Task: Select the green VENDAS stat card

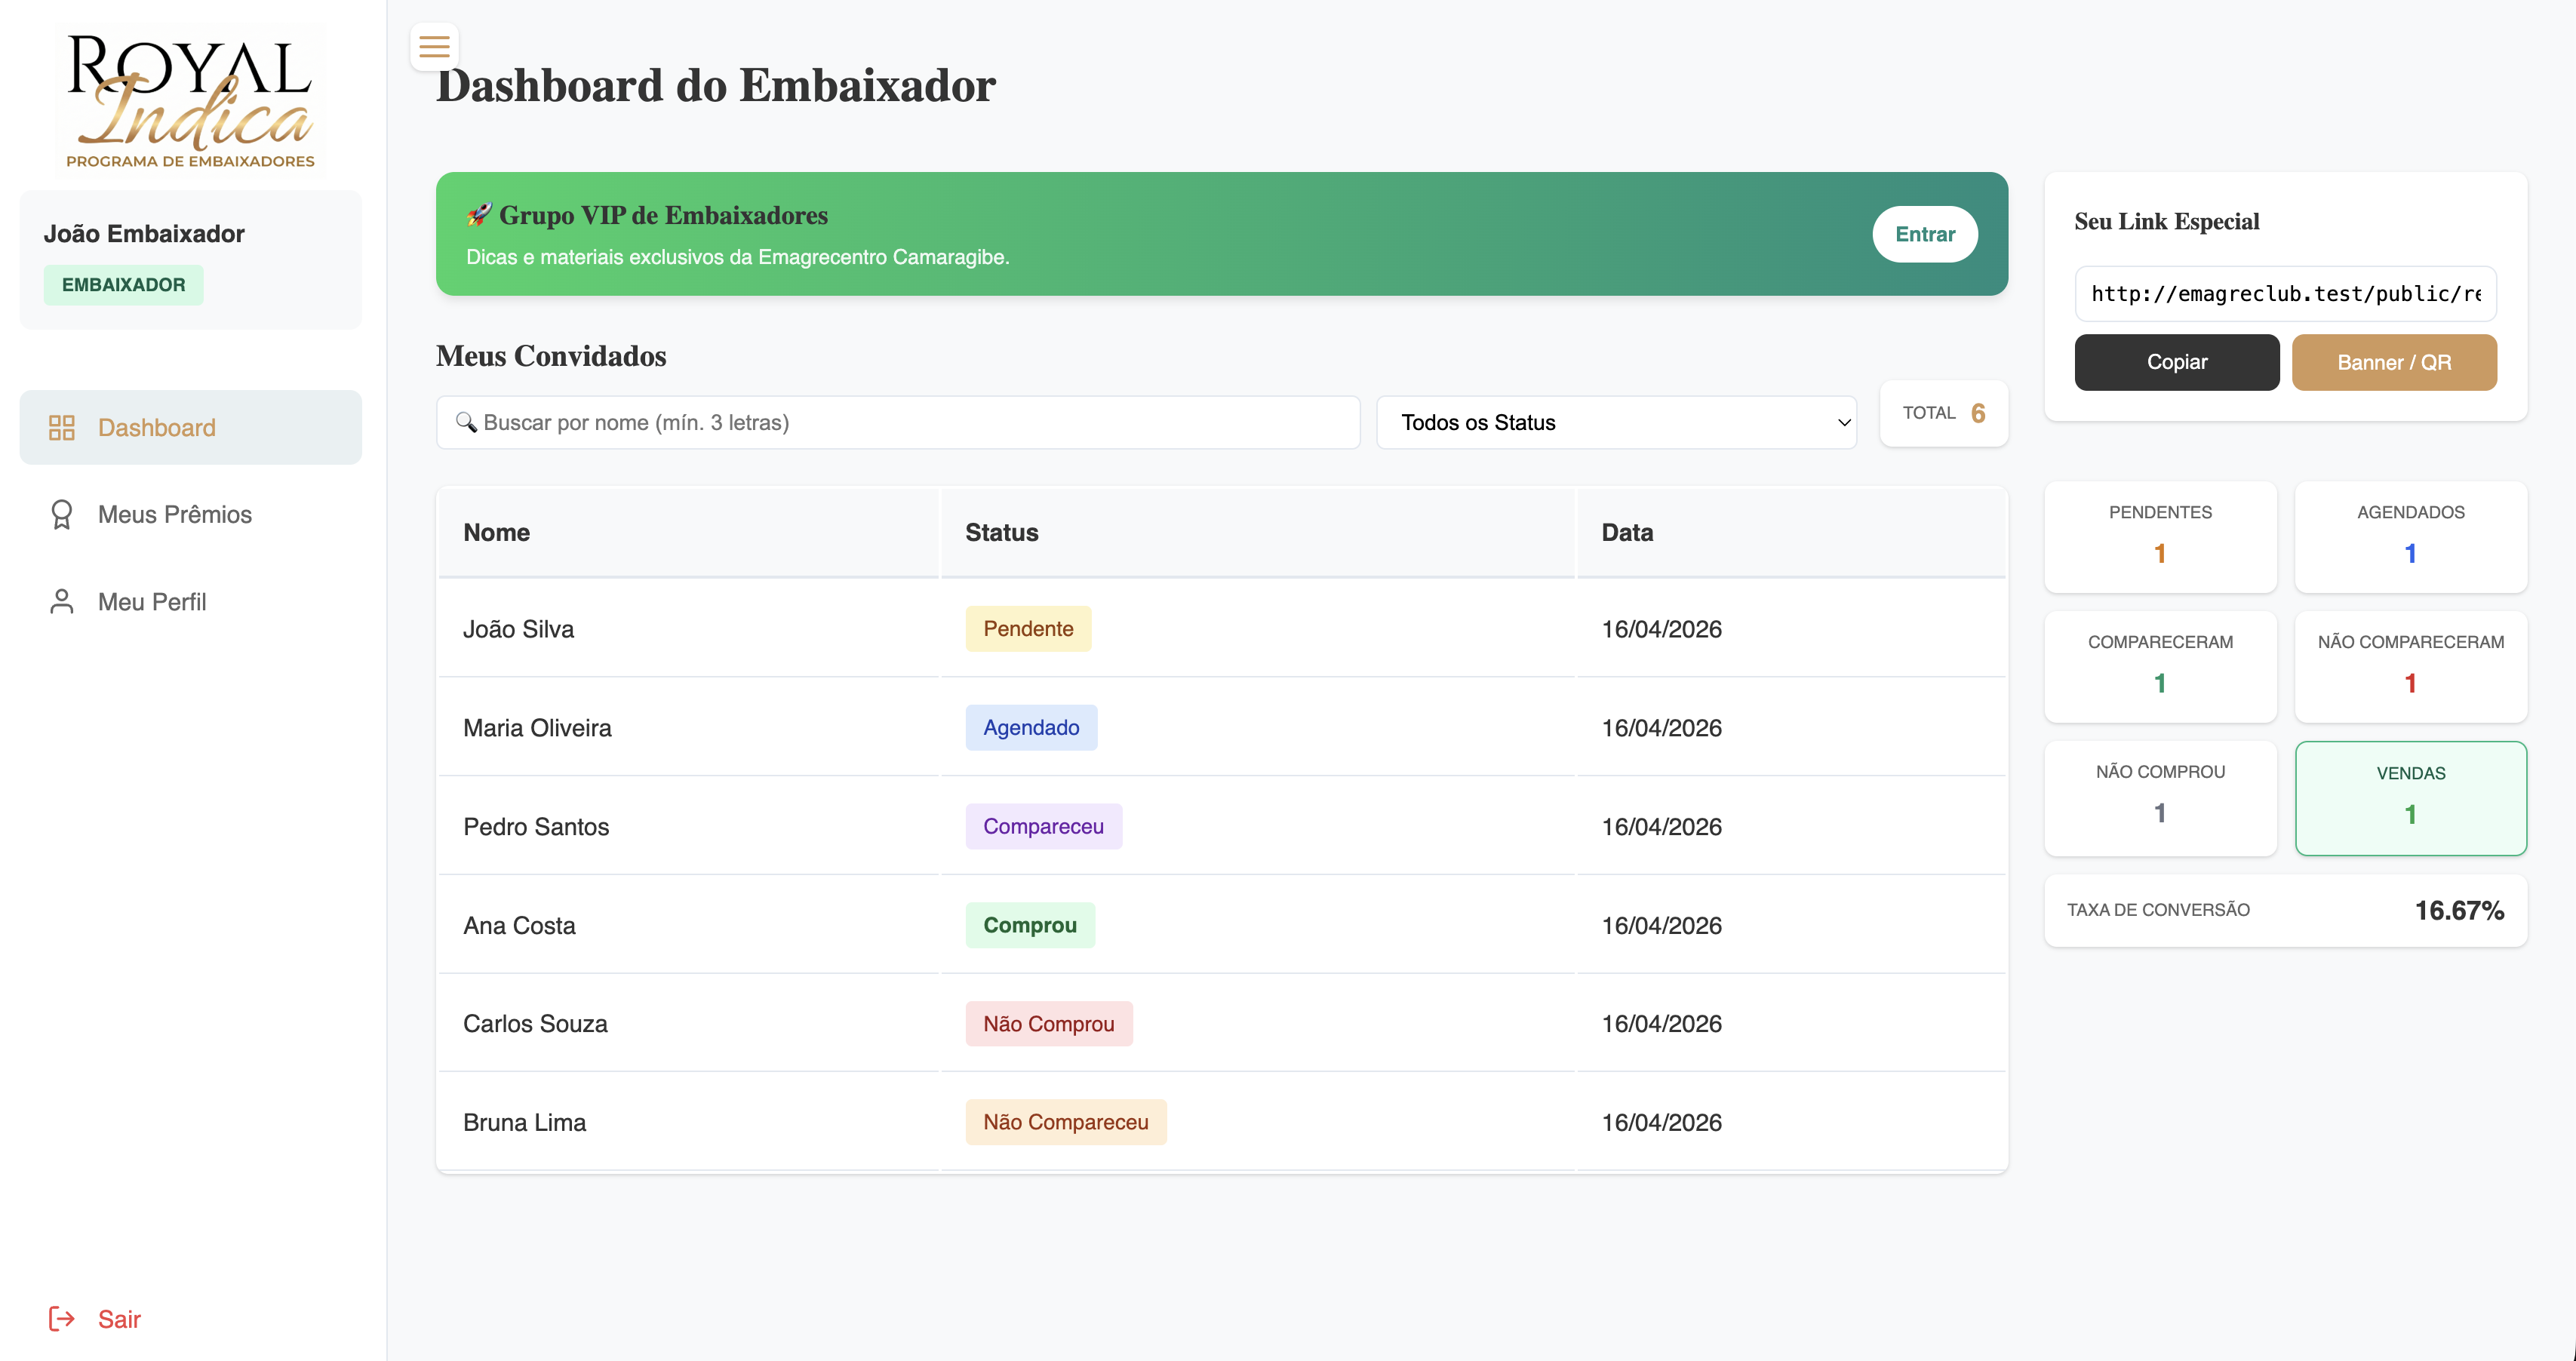Action: click(x=2411, y=797)
